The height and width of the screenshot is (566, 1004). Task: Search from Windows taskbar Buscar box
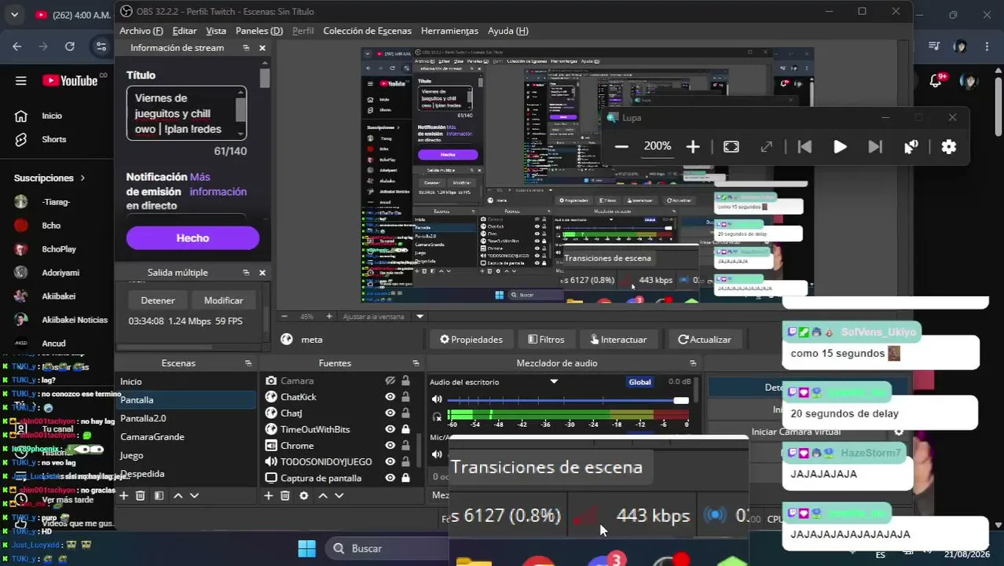coord(387,549)
